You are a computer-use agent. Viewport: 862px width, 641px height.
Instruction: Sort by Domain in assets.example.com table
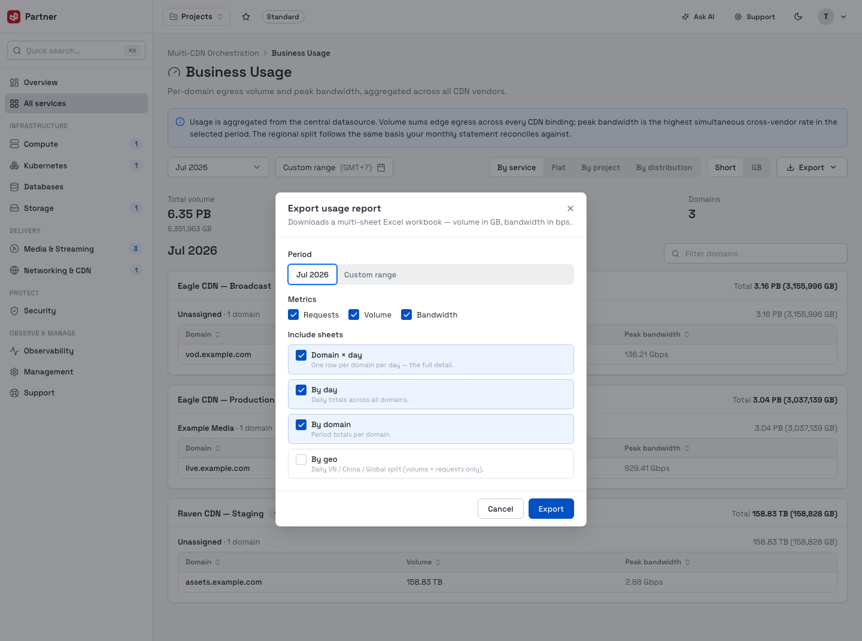click(x=203, y=563)
